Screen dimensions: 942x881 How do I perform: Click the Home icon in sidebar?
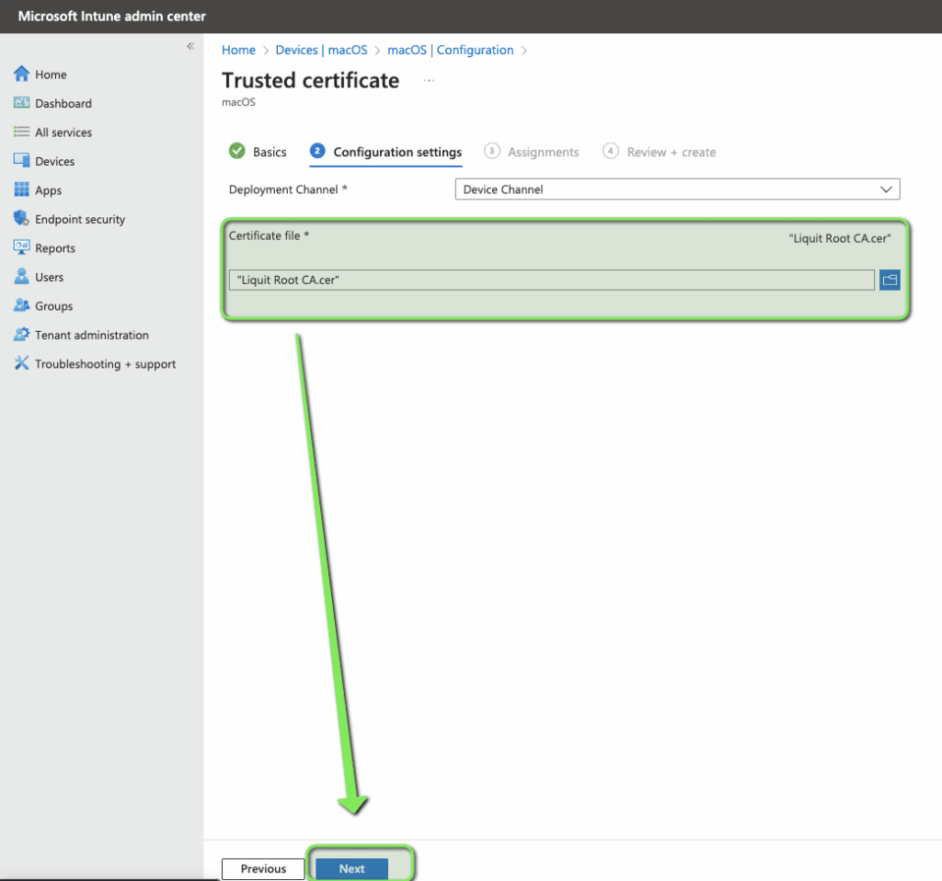(22, 74)
